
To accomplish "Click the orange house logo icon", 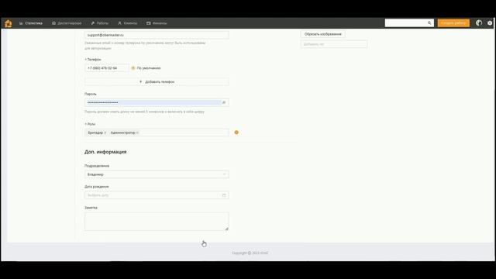I will tap(9, 23).
